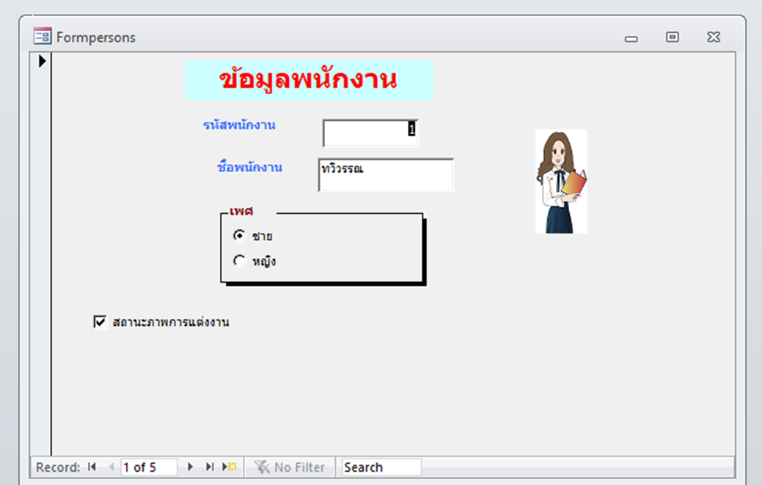
Task: Go to next record arrow
Action: tap(190, 467)
